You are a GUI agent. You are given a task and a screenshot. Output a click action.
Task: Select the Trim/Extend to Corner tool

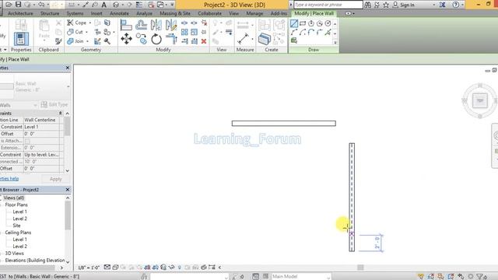point(171,39)
